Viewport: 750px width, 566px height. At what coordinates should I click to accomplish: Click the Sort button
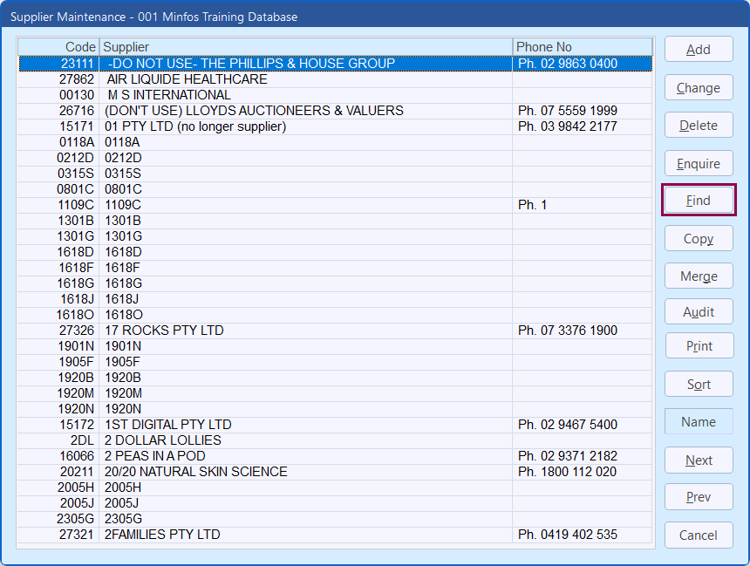[699, 385]
